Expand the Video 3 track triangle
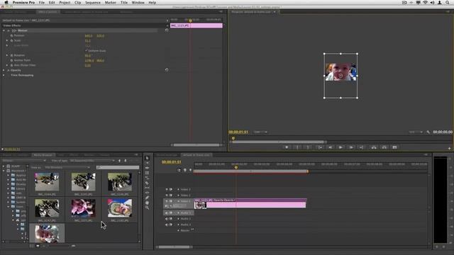This screenshot has width=454, height=255. tap(178, 189)
